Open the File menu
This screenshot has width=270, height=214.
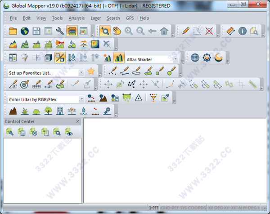tap(13, 18)
